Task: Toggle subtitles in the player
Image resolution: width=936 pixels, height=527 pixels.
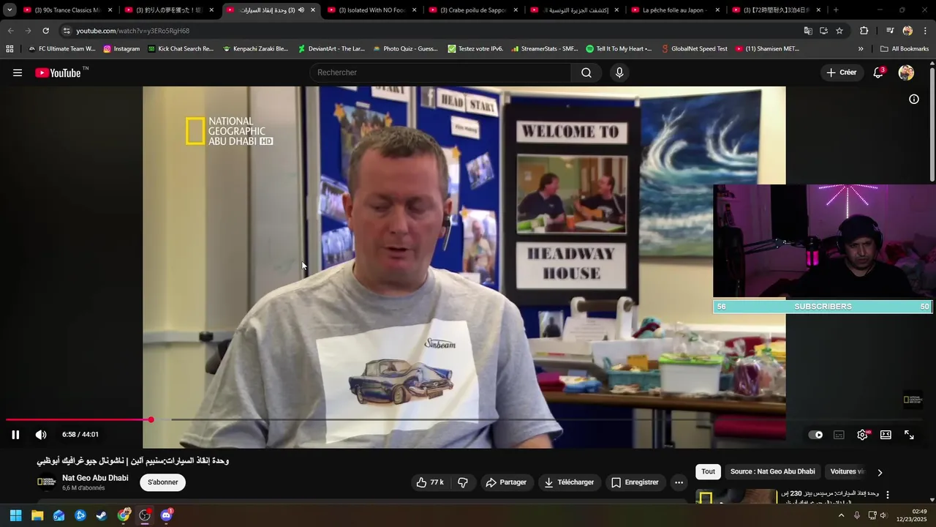Action: [839, 435]
